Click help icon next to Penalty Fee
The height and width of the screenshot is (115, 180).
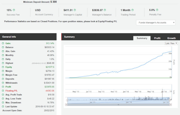coord(157,10)
